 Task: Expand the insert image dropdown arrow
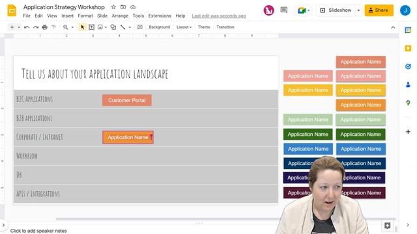(106, 27)
